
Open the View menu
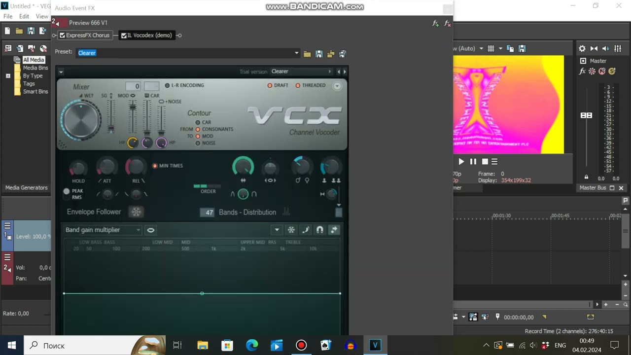[x=42, y=16]
